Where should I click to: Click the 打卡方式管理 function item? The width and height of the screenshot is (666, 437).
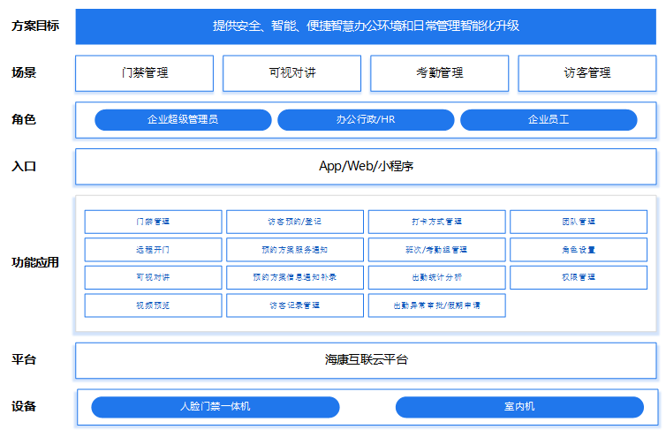pos(436,222)
